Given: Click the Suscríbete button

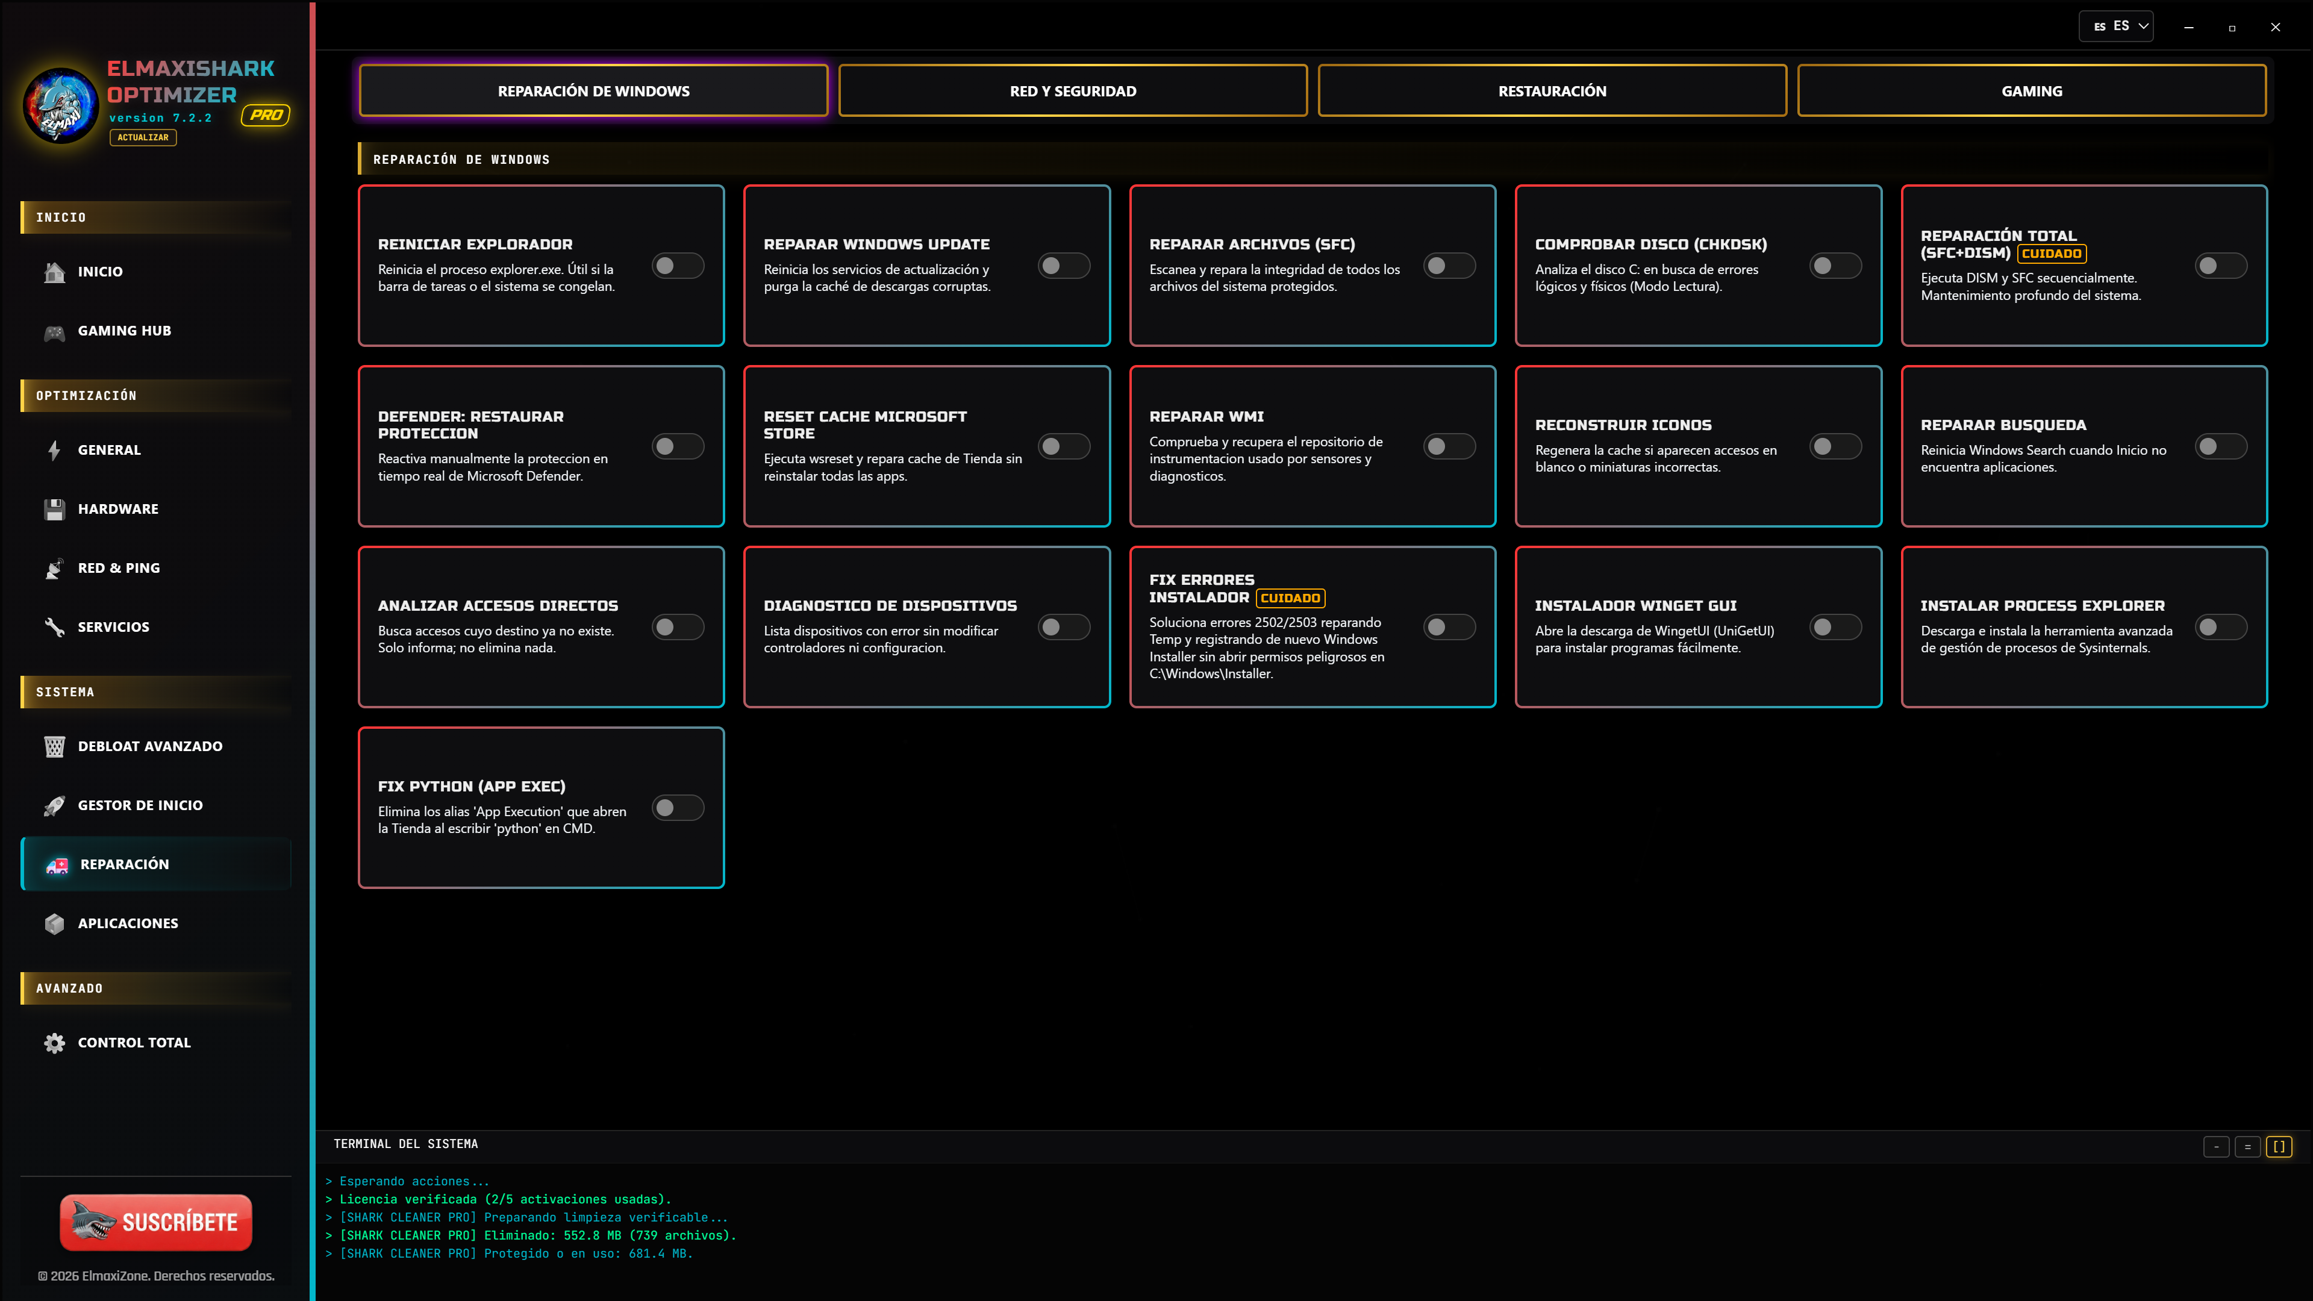Looking at the screenshot, I should pos(156,1223).
